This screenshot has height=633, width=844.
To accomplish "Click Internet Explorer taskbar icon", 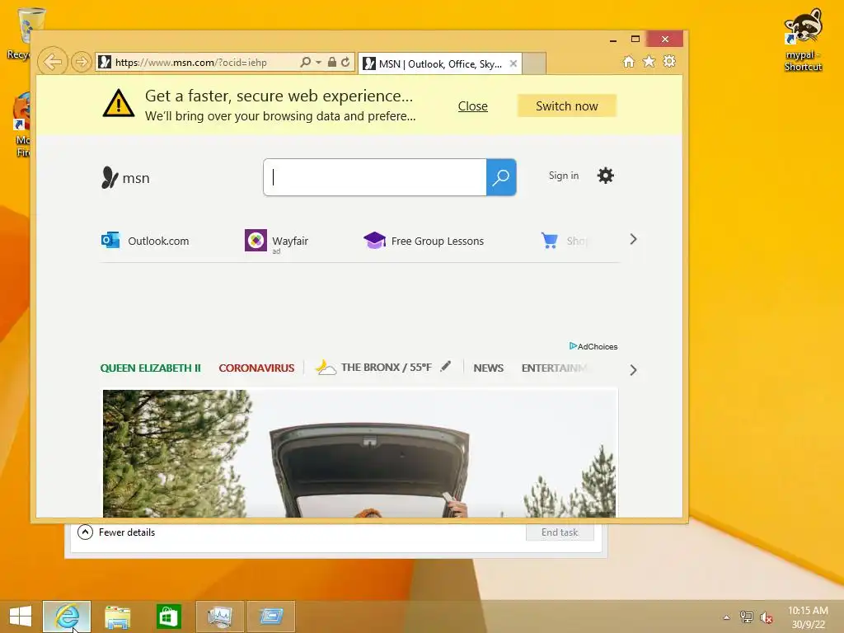I will [67, 617].
